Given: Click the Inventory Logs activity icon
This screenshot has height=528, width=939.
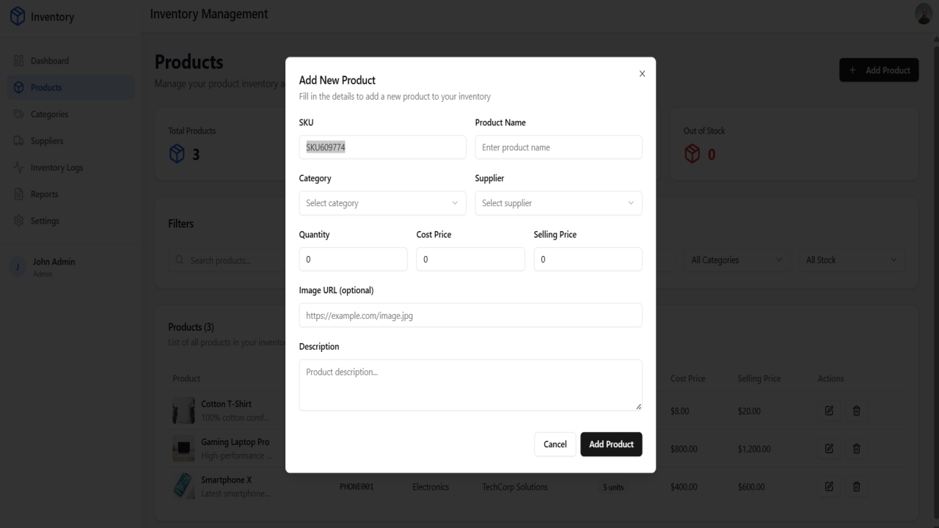Looking at the screenshot, I should tap(19, 167).
